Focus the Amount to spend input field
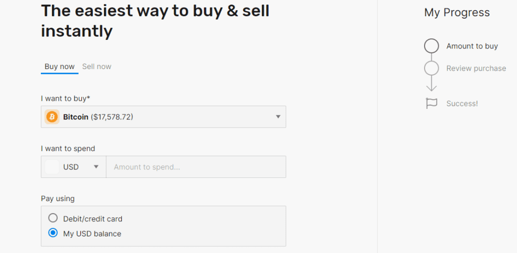This screenshot has height=253, width=517. [196, 167]
